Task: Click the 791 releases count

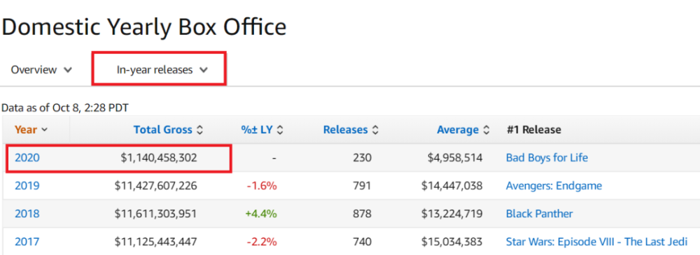Action: (362, 185)
